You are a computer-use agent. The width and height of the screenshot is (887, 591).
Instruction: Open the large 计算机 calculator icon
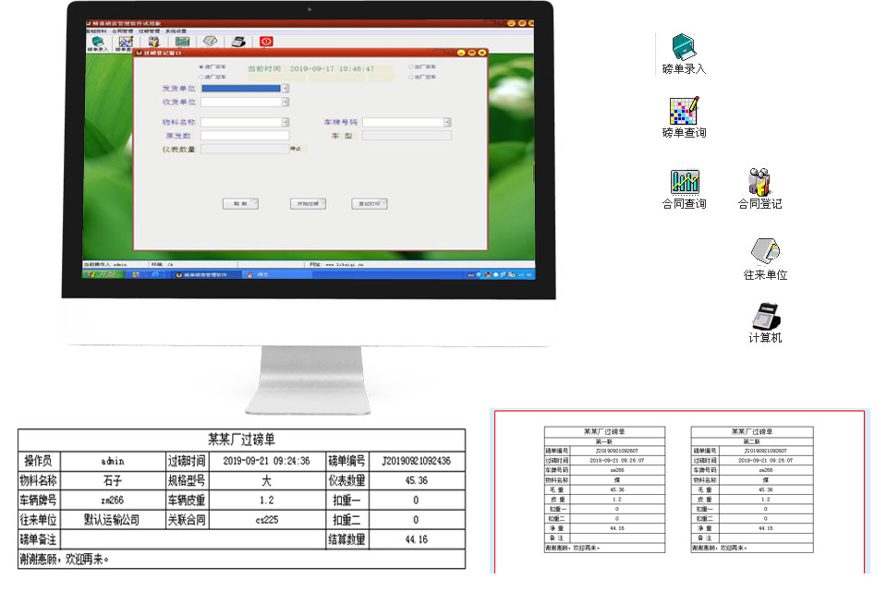click(765, 323)
